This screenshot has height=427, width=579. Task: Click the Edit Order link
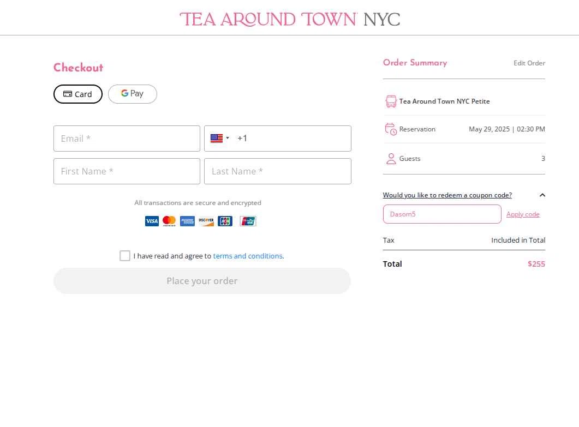(529, 63)
